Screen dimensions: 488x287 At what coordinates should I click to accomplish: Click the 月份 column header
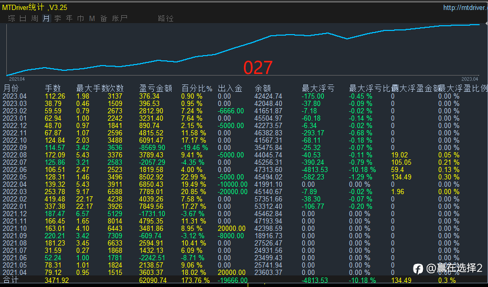click(x=14, y=88)
